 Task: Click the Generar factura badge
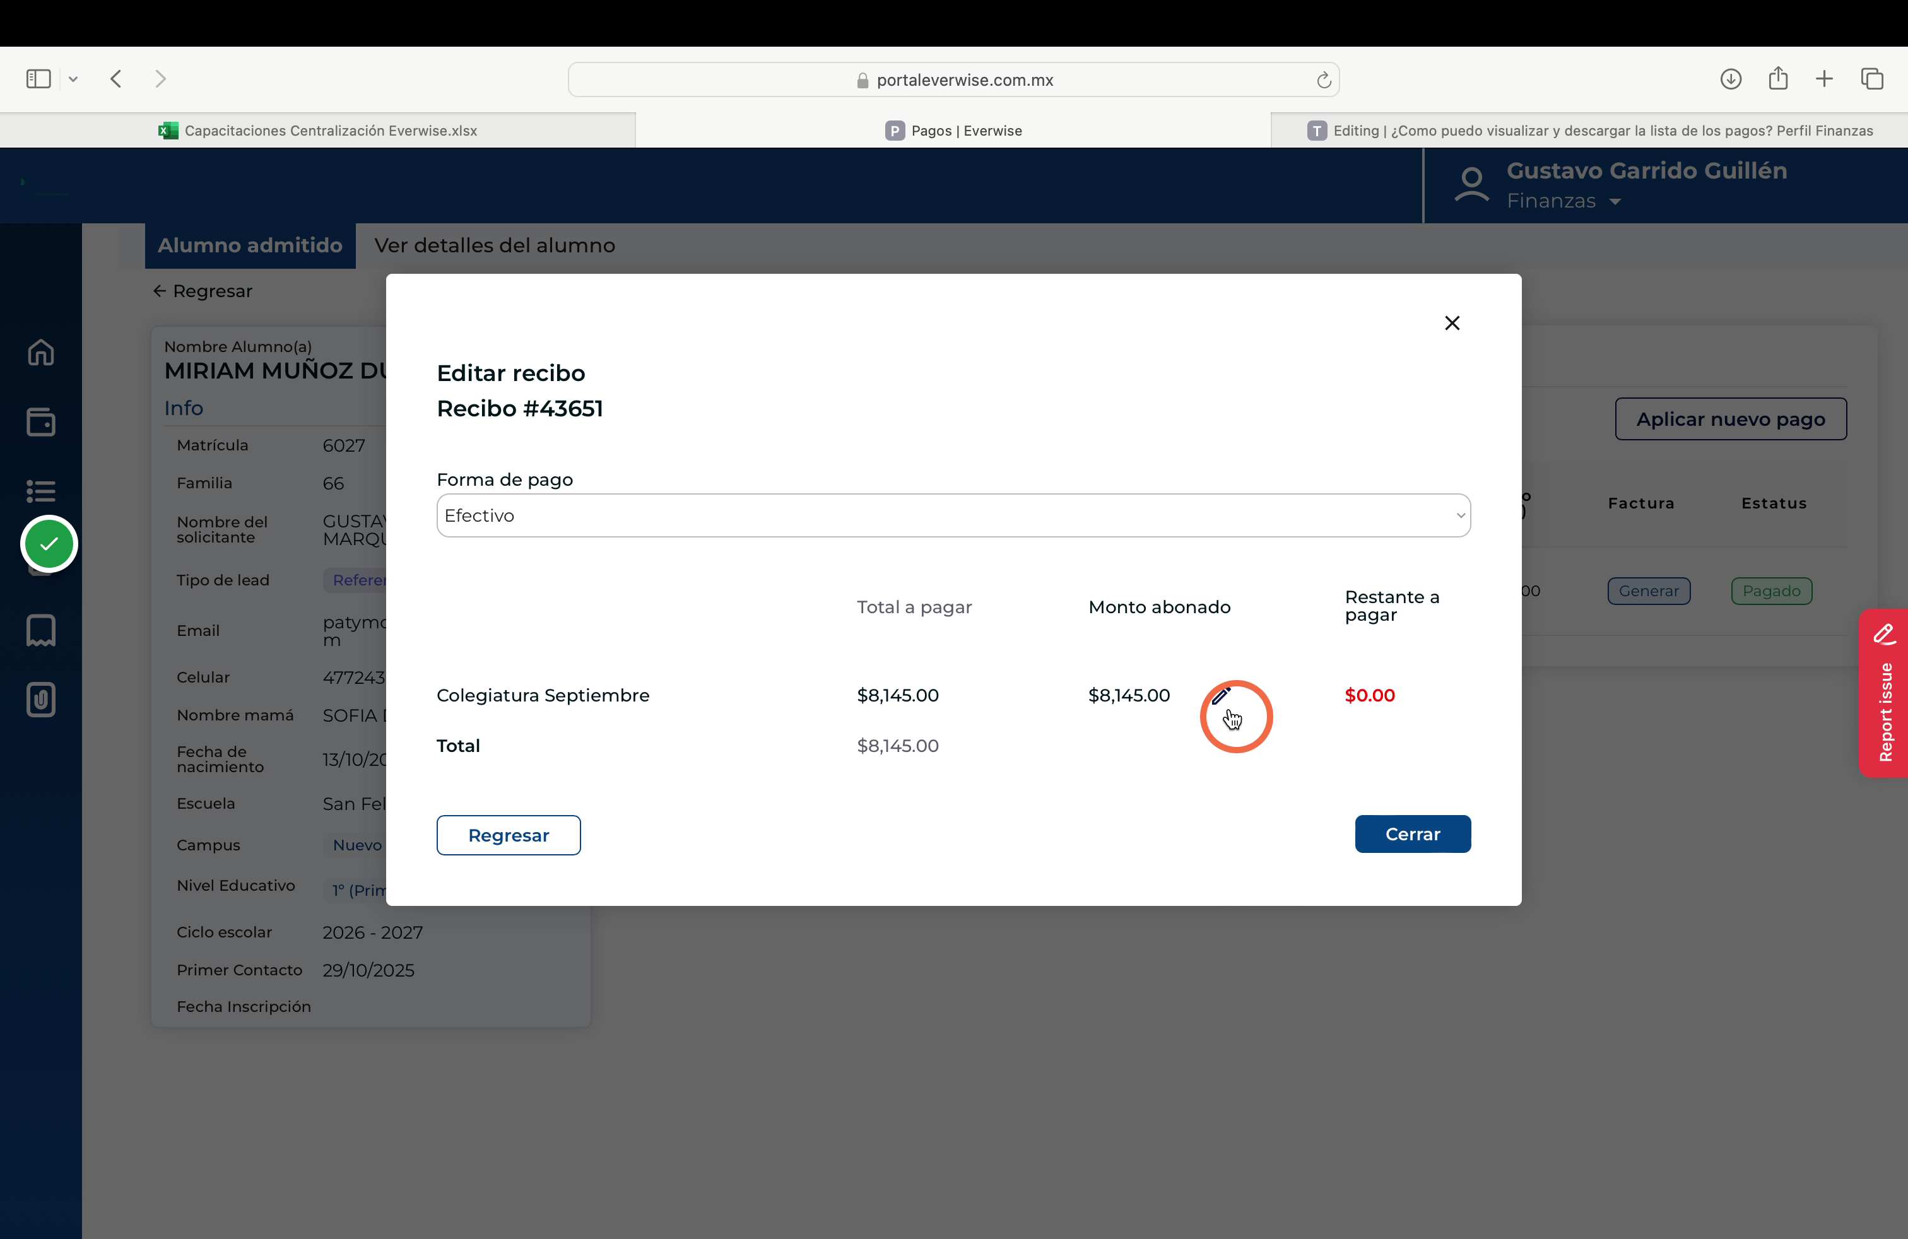pos(1648,590)
